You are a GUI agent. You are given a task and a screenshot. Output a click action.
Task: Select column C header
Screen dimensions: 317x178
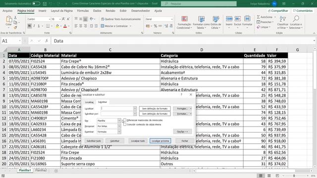tap(110, 49)
